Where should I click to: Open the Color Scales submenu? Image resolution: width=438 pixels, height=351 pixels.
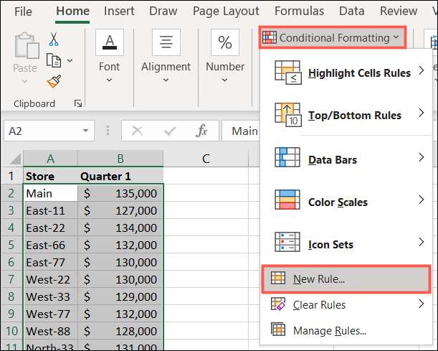coord(347,202)
